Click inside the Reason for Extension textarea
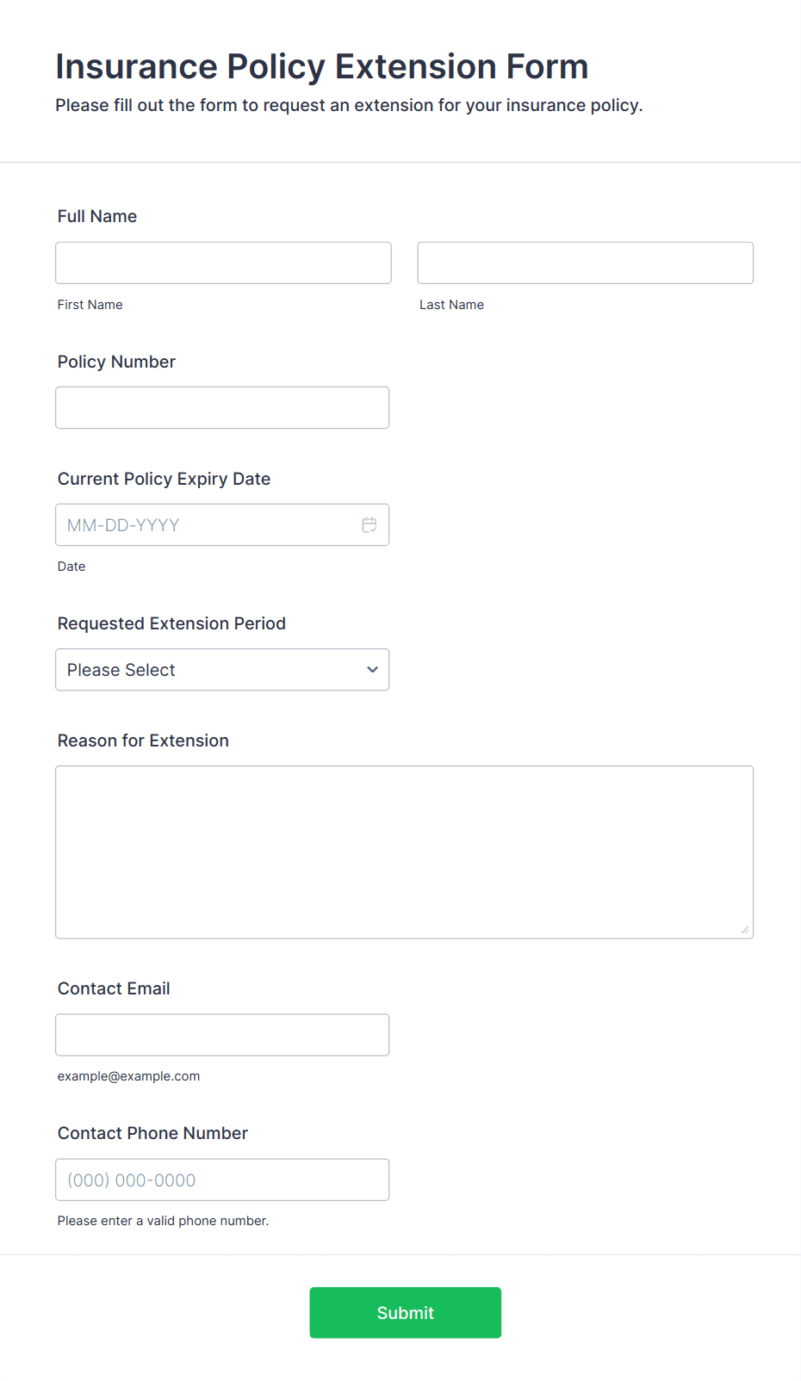The image size is (801, 1381). tap(405, 852)
